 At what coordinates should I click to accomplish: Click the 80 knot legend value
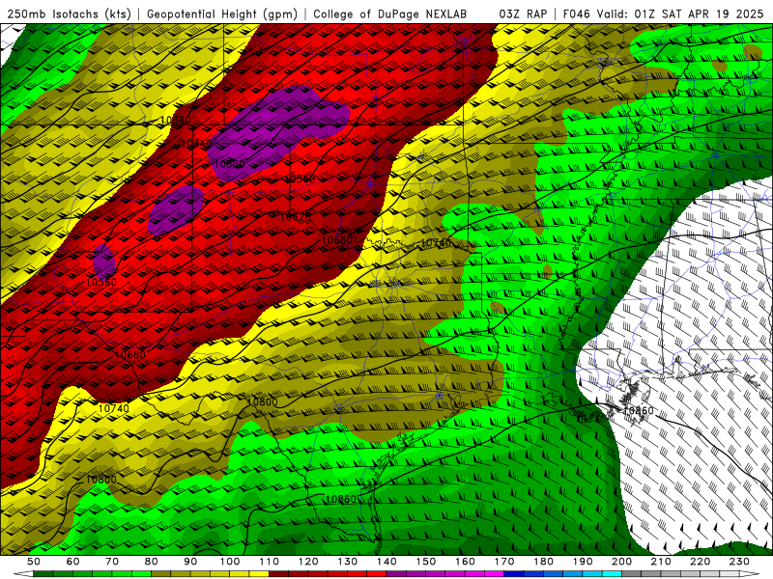tap(151, 562)
